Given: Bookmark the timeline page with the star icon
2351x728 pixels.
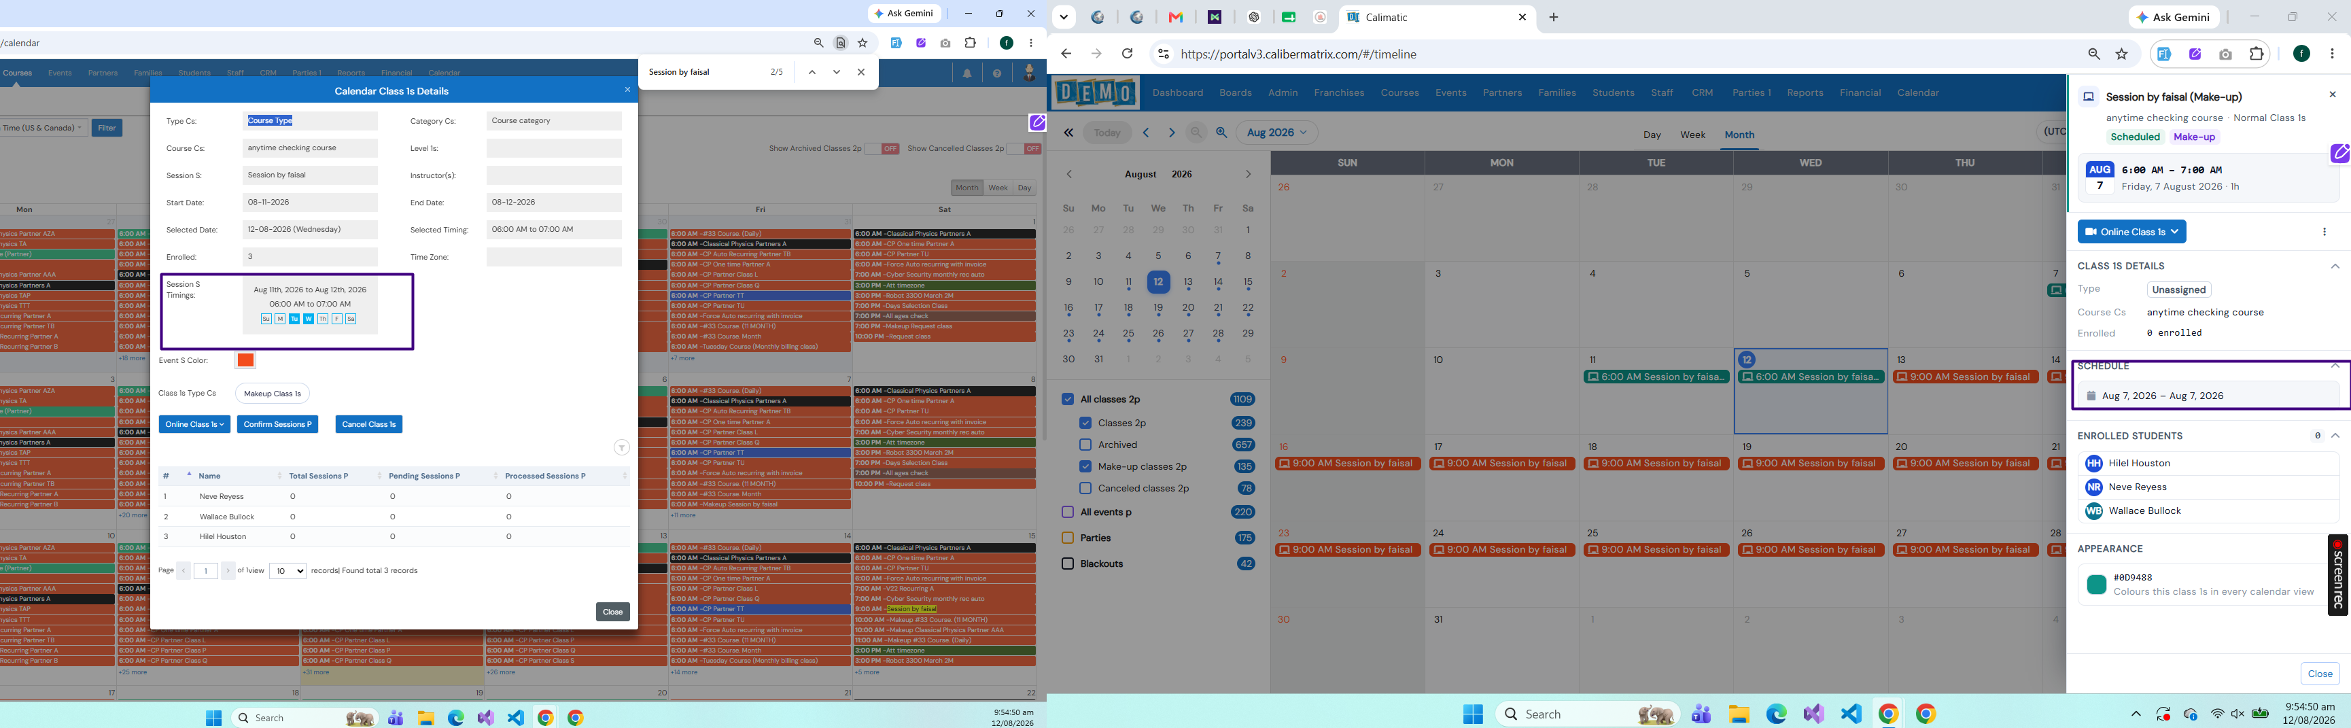Looking at the screenshot, I should (x=2122, y=54).
